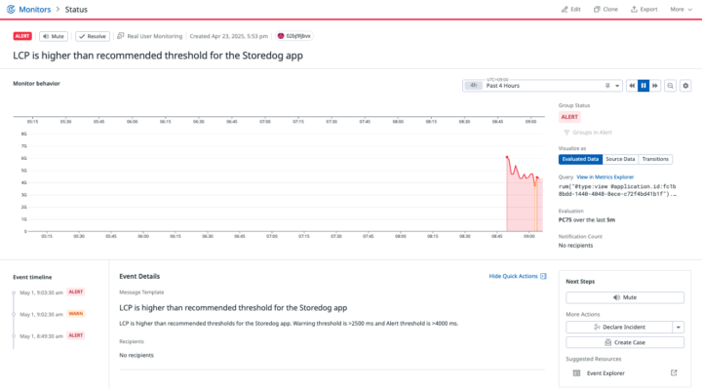
Task: Click the zoom out magnifier icon
Action: coord(670,86)
